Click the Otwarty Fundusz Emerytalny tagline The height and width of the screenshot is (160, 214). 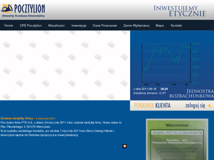click(24, 16)
